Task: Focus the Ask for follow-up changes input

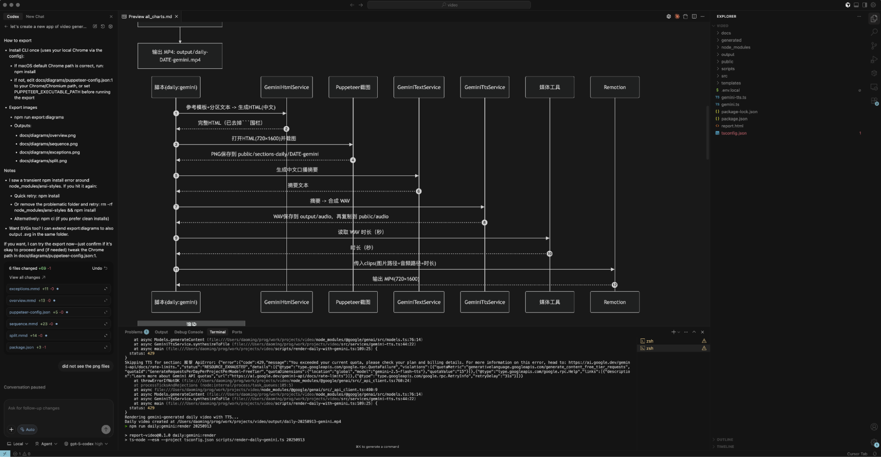Action: tap(57, 408)
